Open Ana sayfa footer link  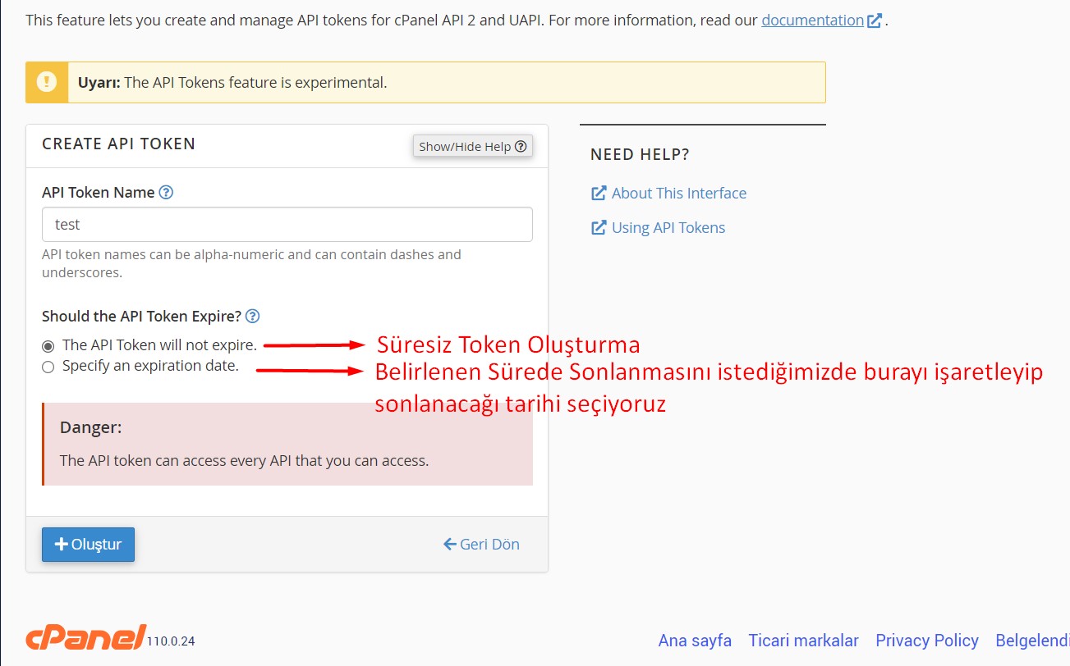pos(694,641)
